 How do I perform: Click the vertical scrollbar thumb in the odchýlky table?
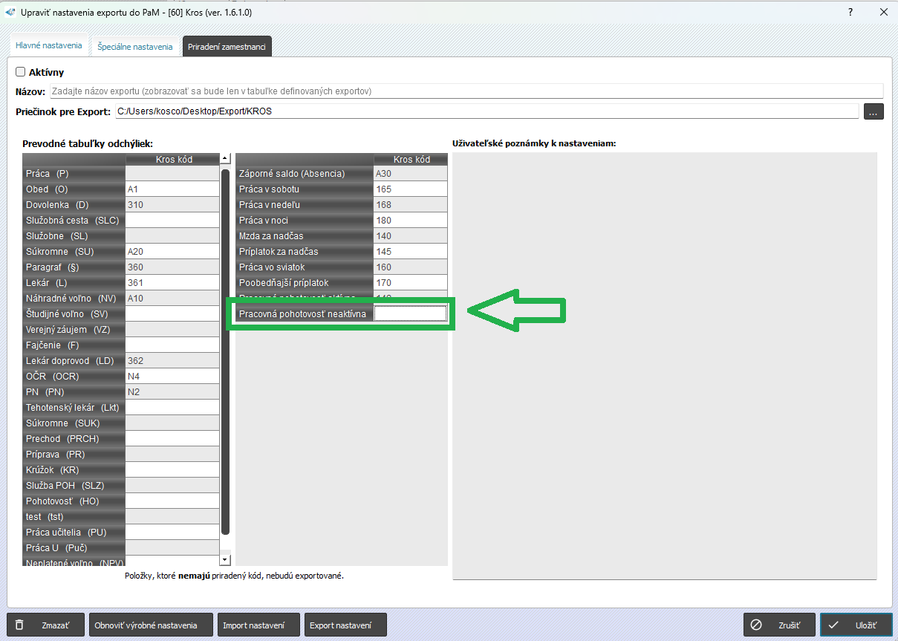click(225, 351)
